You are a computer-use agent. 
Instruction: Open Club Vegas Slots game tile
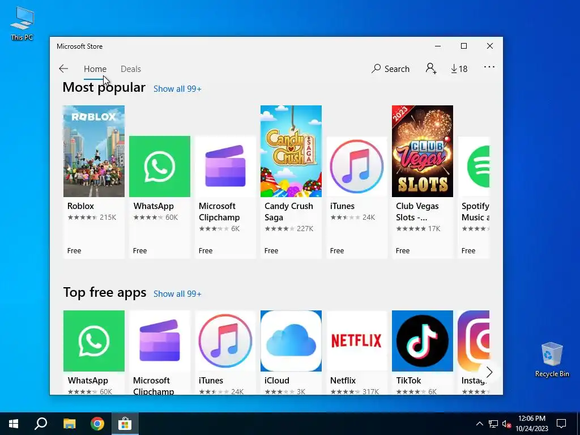click(x=423, y=182)
